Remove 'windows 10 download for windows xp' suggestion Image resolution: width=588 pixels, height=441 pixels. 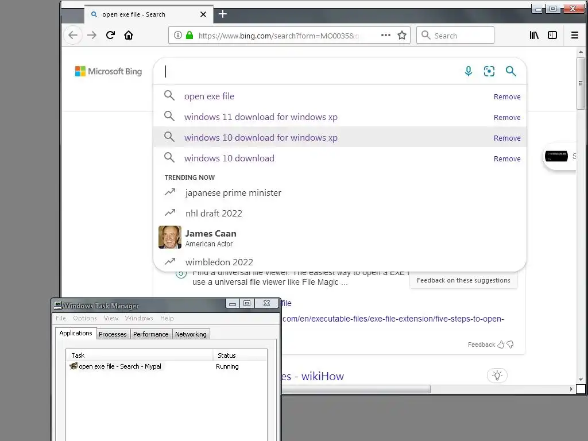(x=507, y=138)
